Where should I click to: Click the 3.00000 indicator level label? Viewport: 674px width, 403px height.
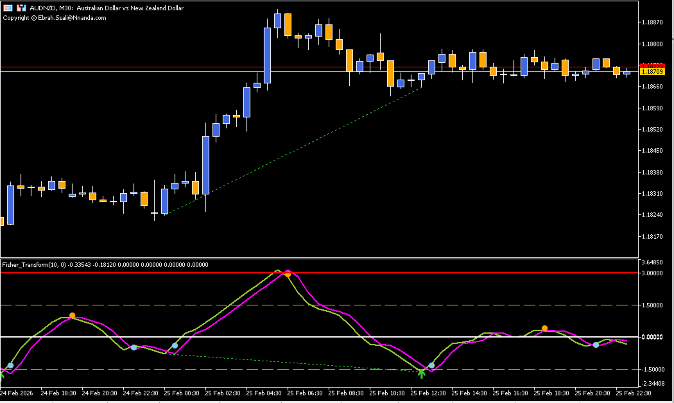coord(652,273)
